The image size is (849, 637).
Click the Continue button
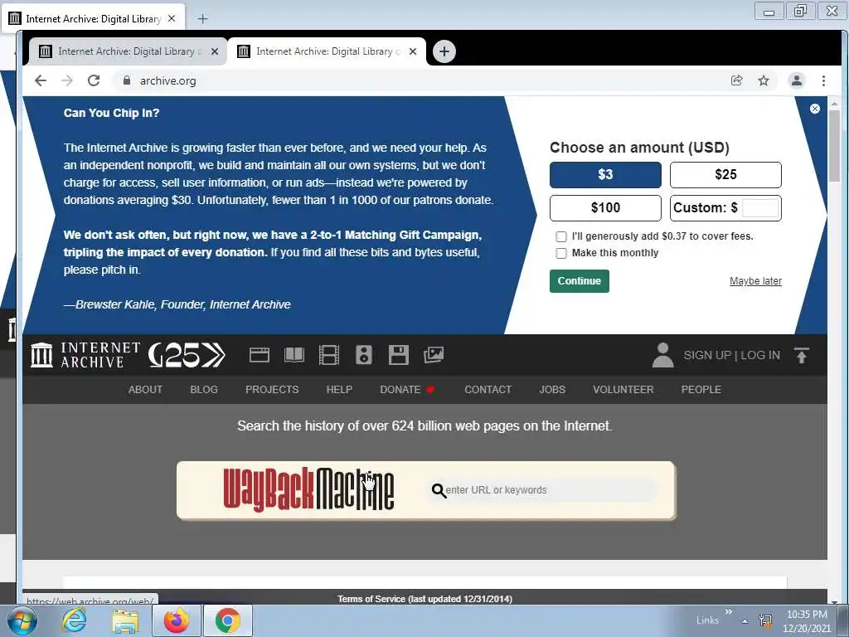pos(580,281)
